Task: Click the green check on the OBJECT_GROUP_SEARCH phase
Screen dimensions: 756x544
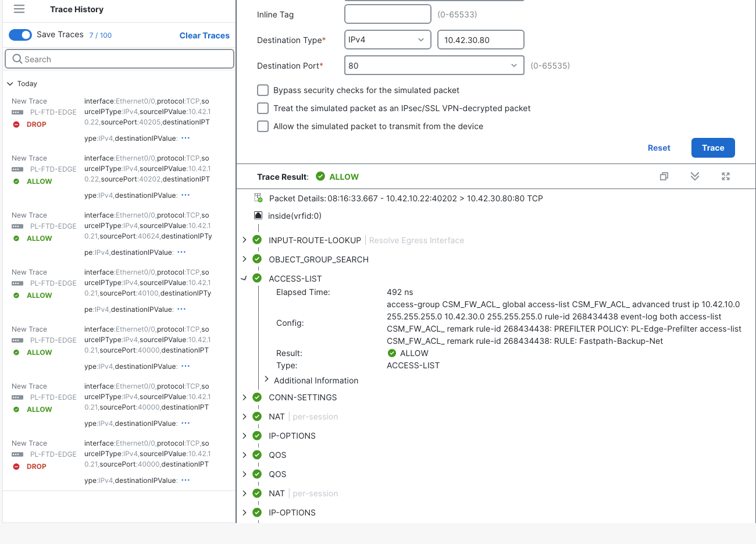Action: pos(257,259)
